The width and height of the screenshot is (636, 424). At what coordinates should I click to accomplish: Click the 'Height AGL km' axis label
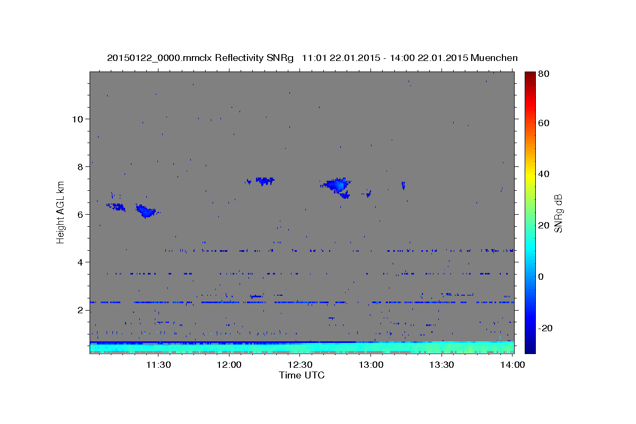click(61, 213)
